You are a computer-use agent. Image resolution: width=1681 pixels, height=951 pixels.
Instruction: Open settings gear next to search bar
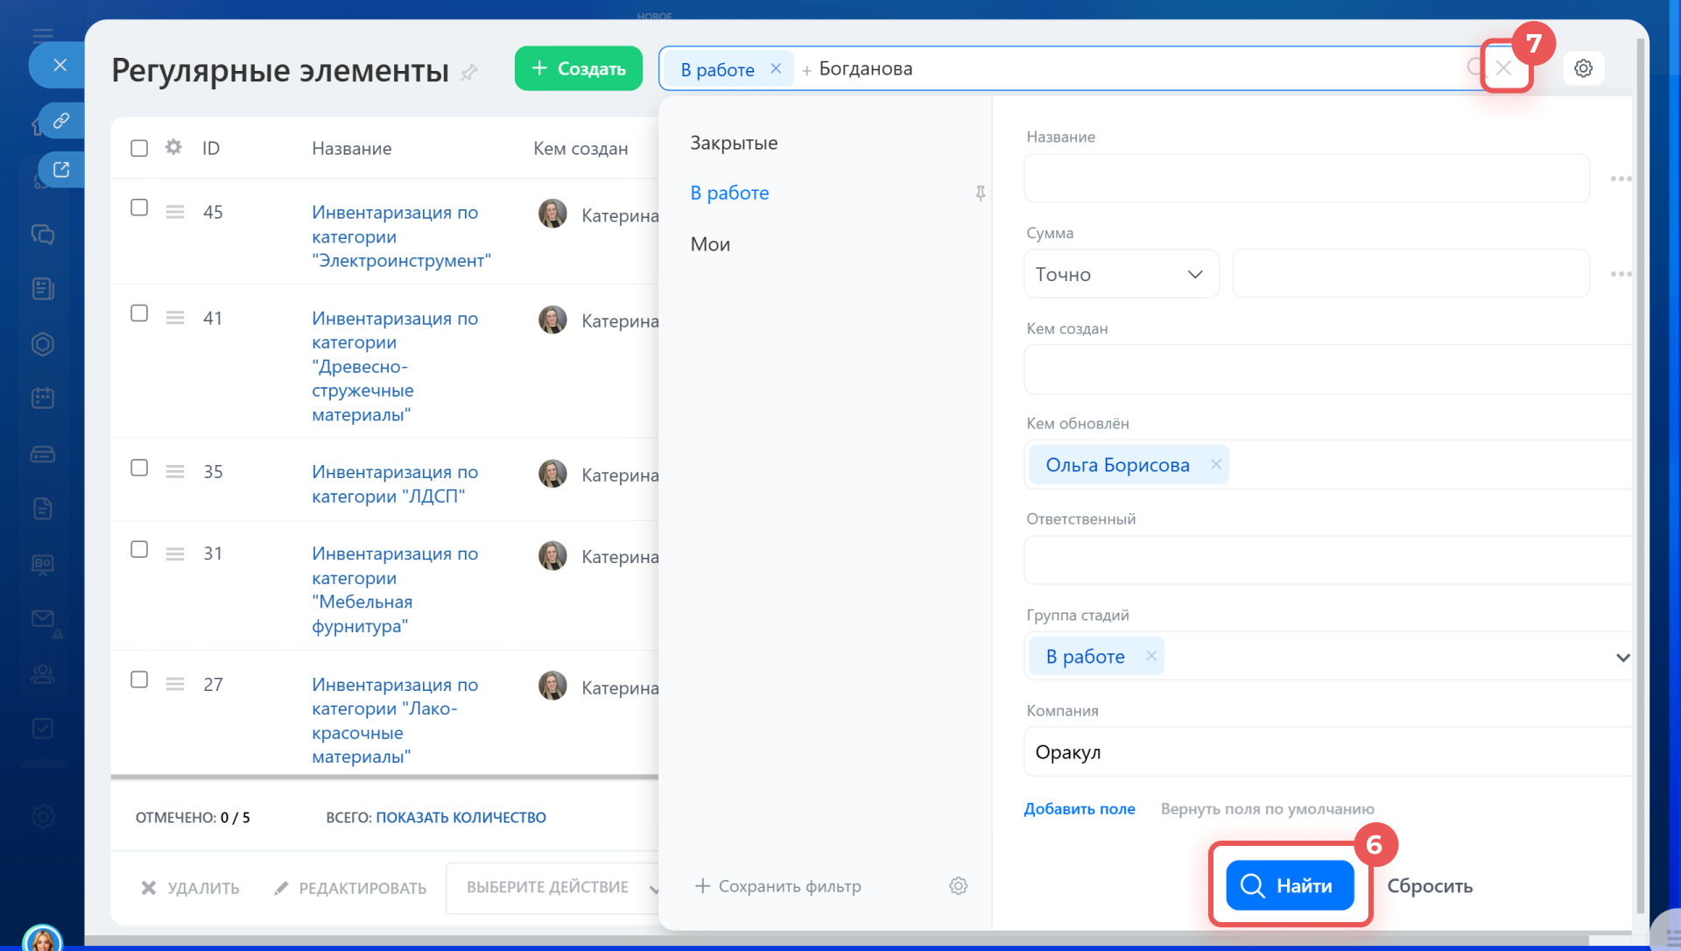(1583, 68)
